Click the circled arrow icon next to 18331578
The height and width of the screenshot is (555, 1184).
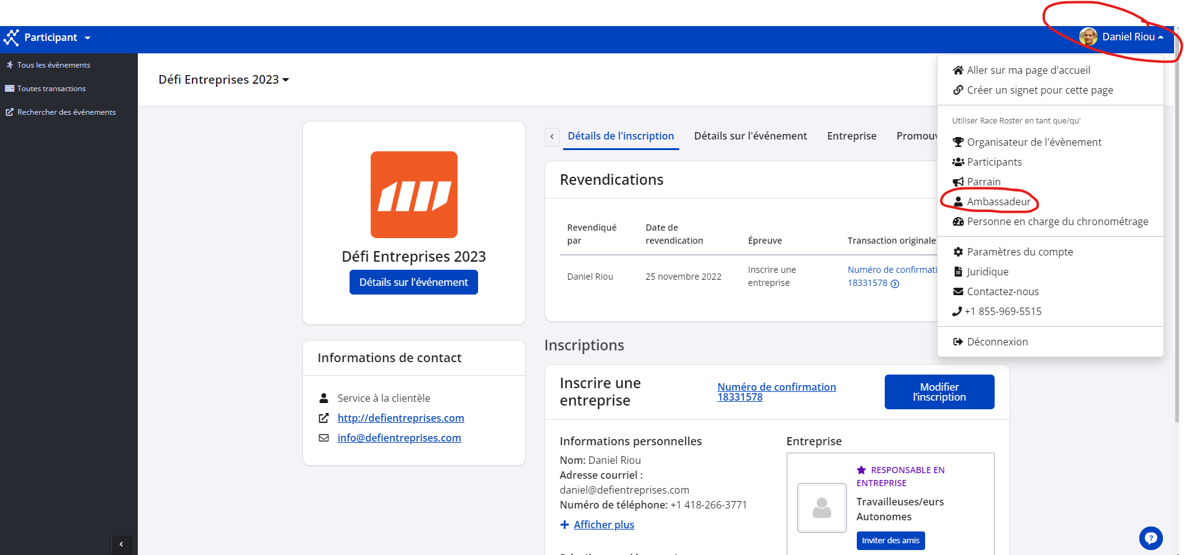point(895,283)
